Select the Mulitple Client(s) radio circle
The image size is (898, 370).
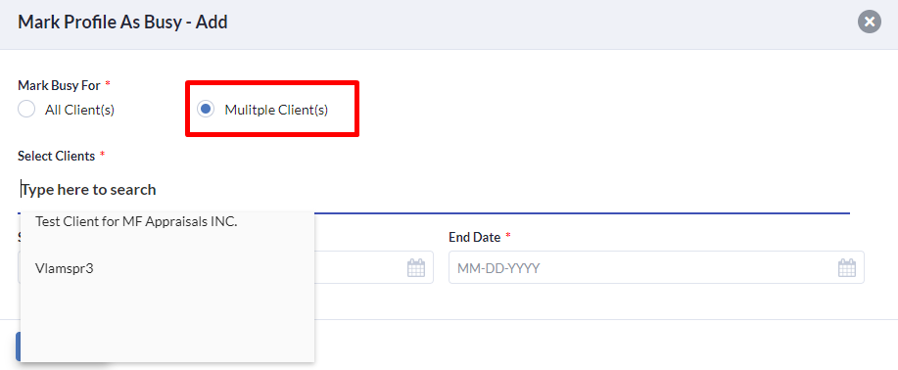pos(206,110)
